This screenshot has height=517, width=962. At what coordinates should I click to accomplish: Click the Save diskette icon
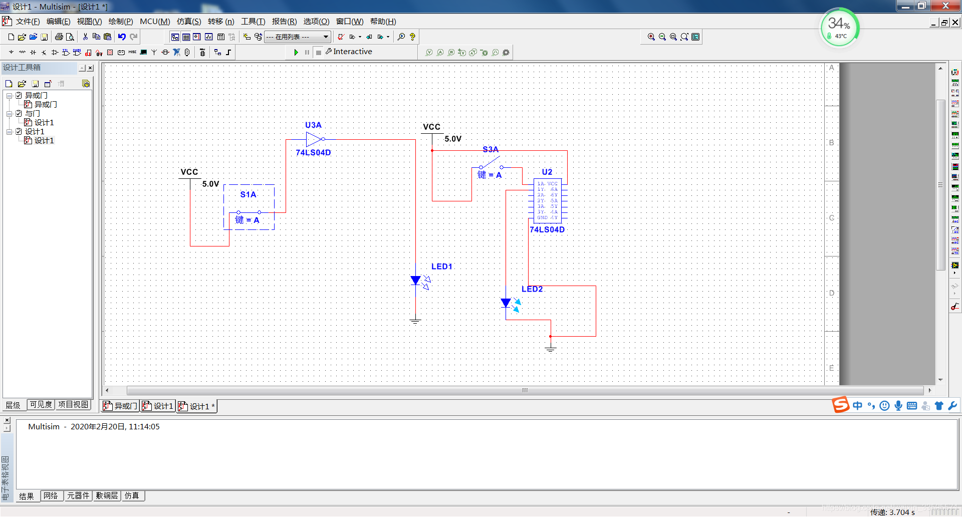[x=44, y=37]
